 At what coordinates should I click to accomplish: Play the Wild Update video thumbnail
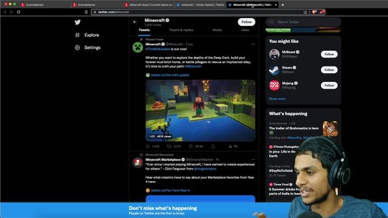pyautogui.click(x=200, y=110)
